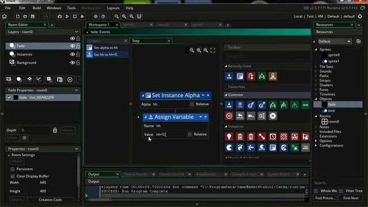Stop the running game
Viewport: 368px width, 207px height.
(x=75, y=17)
